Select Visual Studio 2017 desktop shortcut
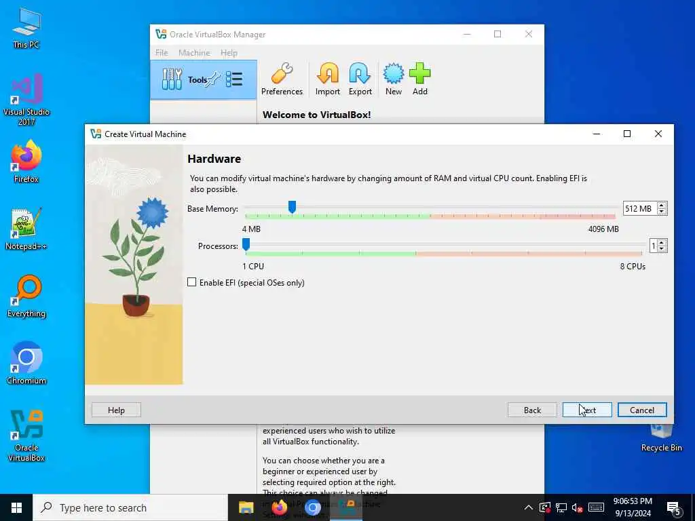The height and width of the screenshot is (521, 695). (x=26, y=99)
